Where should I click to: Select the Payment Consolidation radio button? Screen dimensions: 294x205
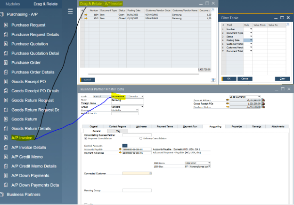point(86,138)
